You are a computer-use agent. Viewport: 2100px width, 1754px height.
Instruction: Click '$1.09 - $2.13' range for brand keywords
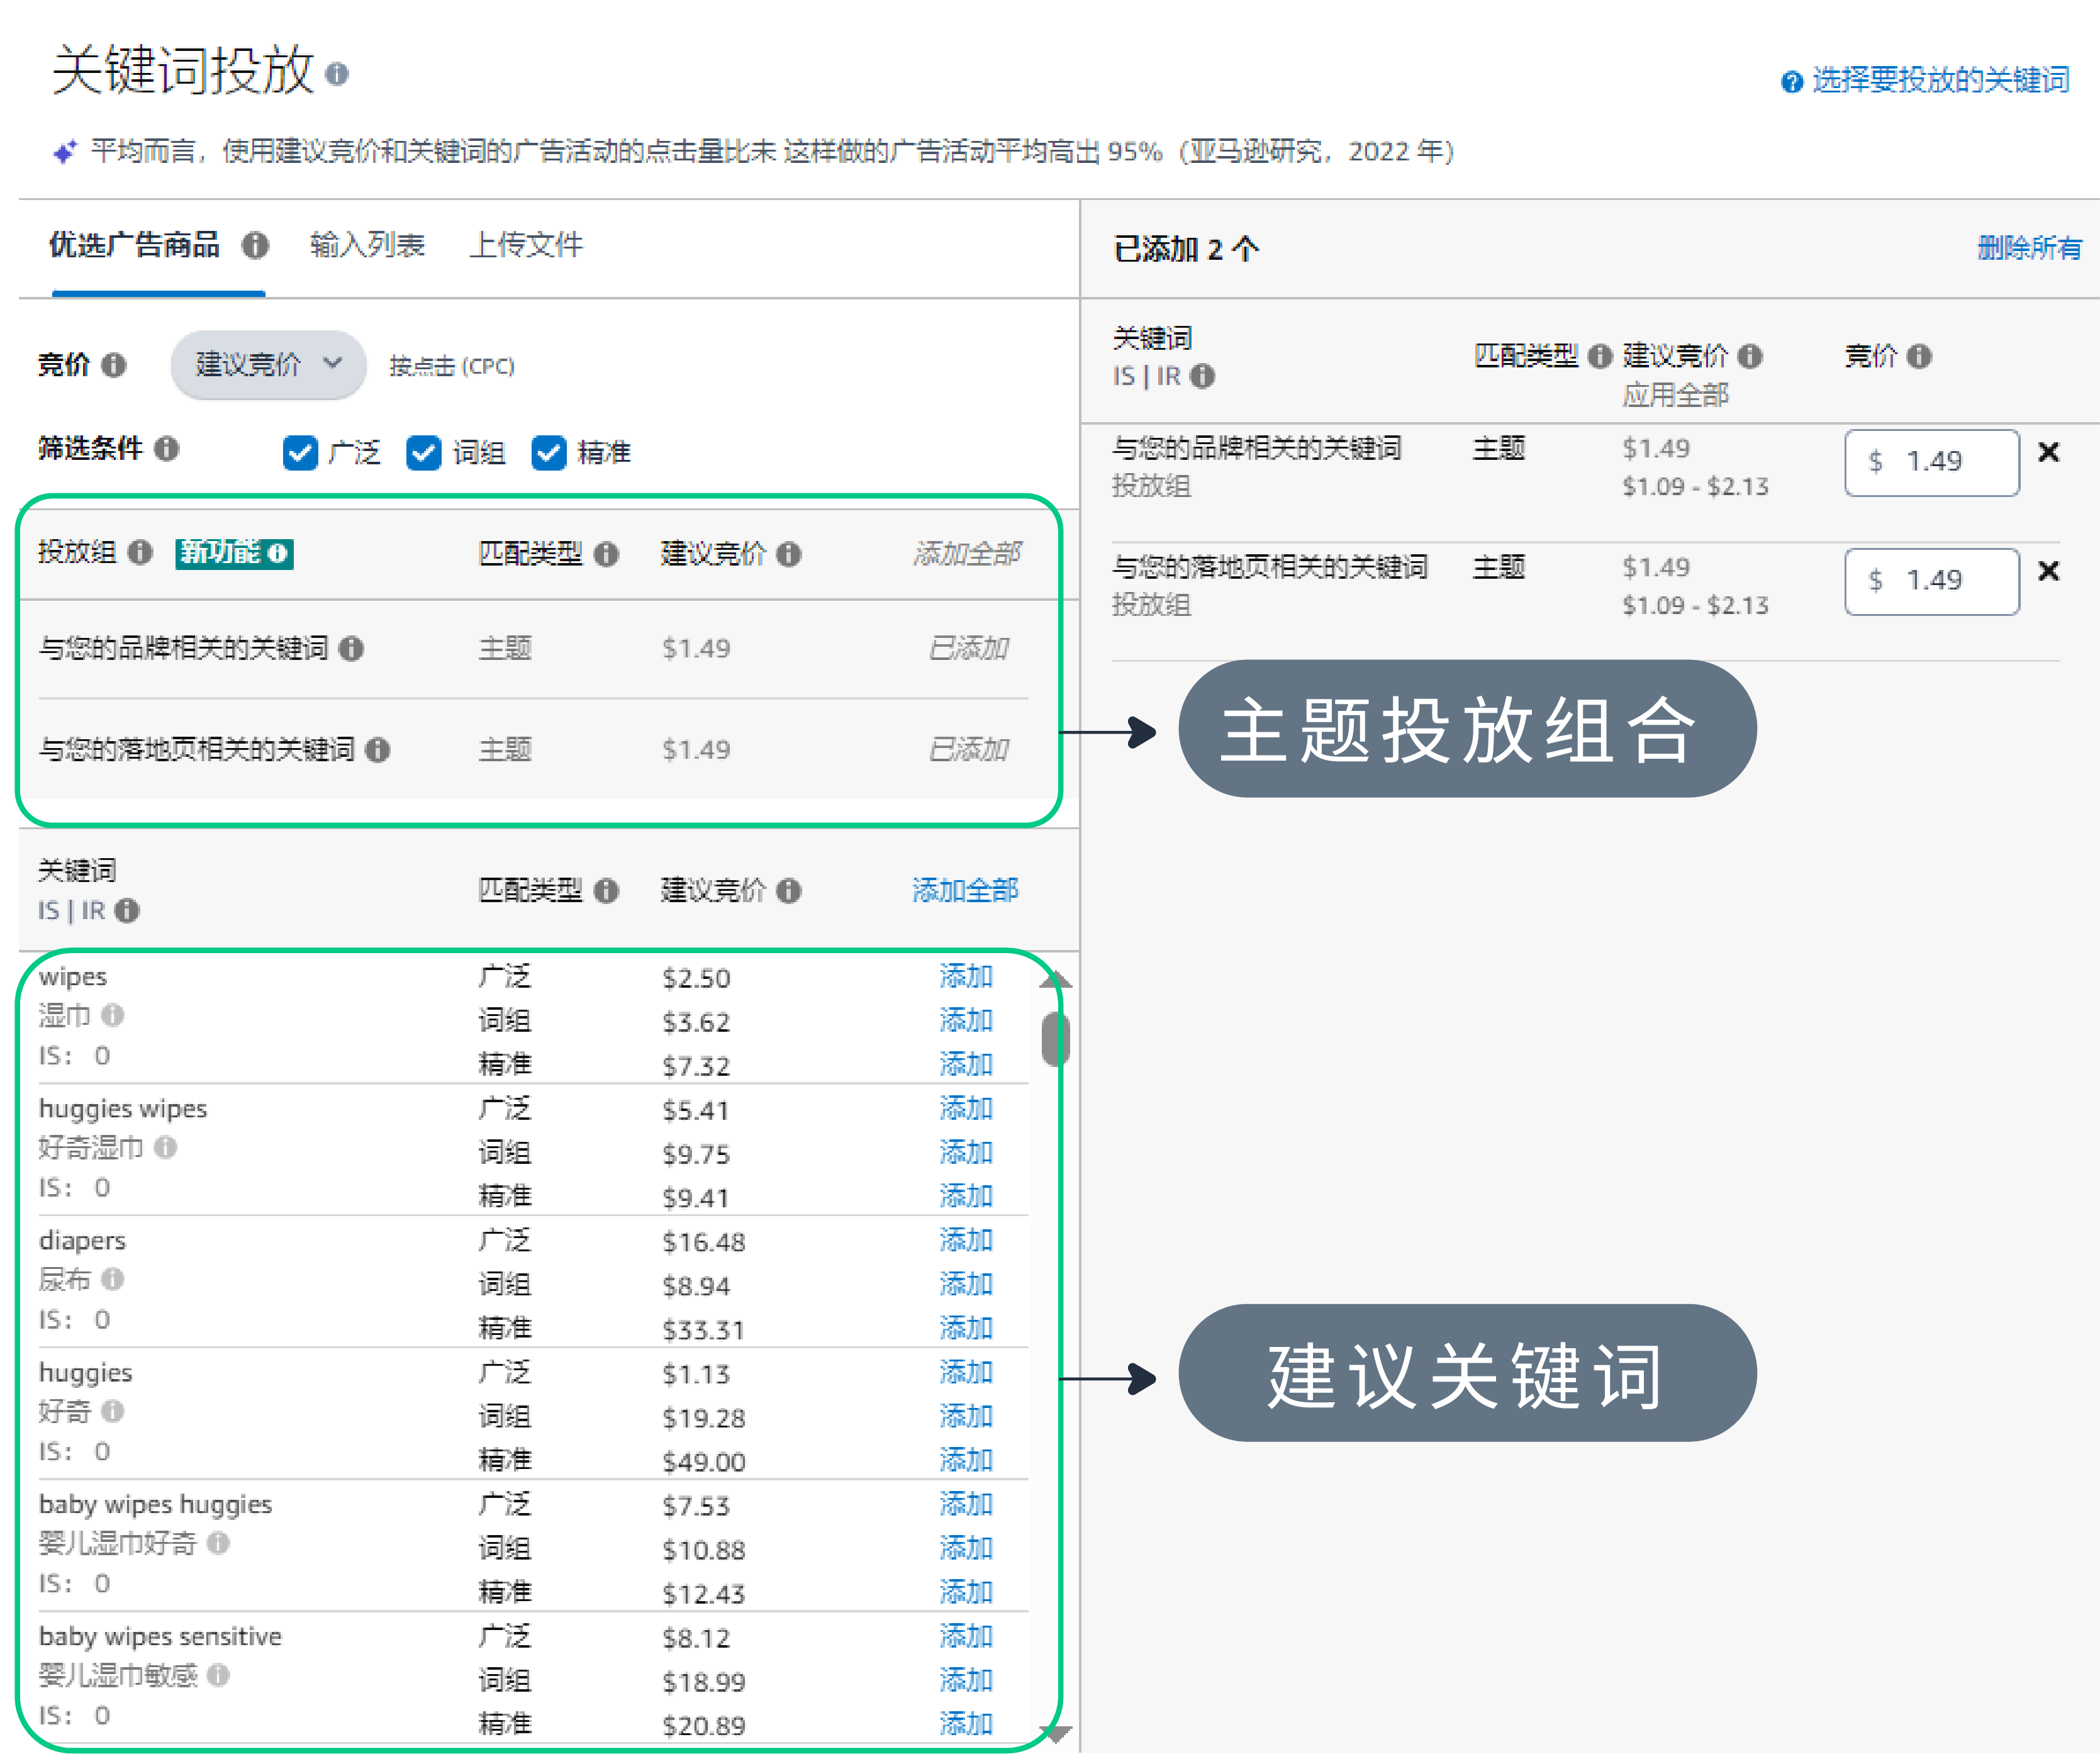[x=1695, y=487]
